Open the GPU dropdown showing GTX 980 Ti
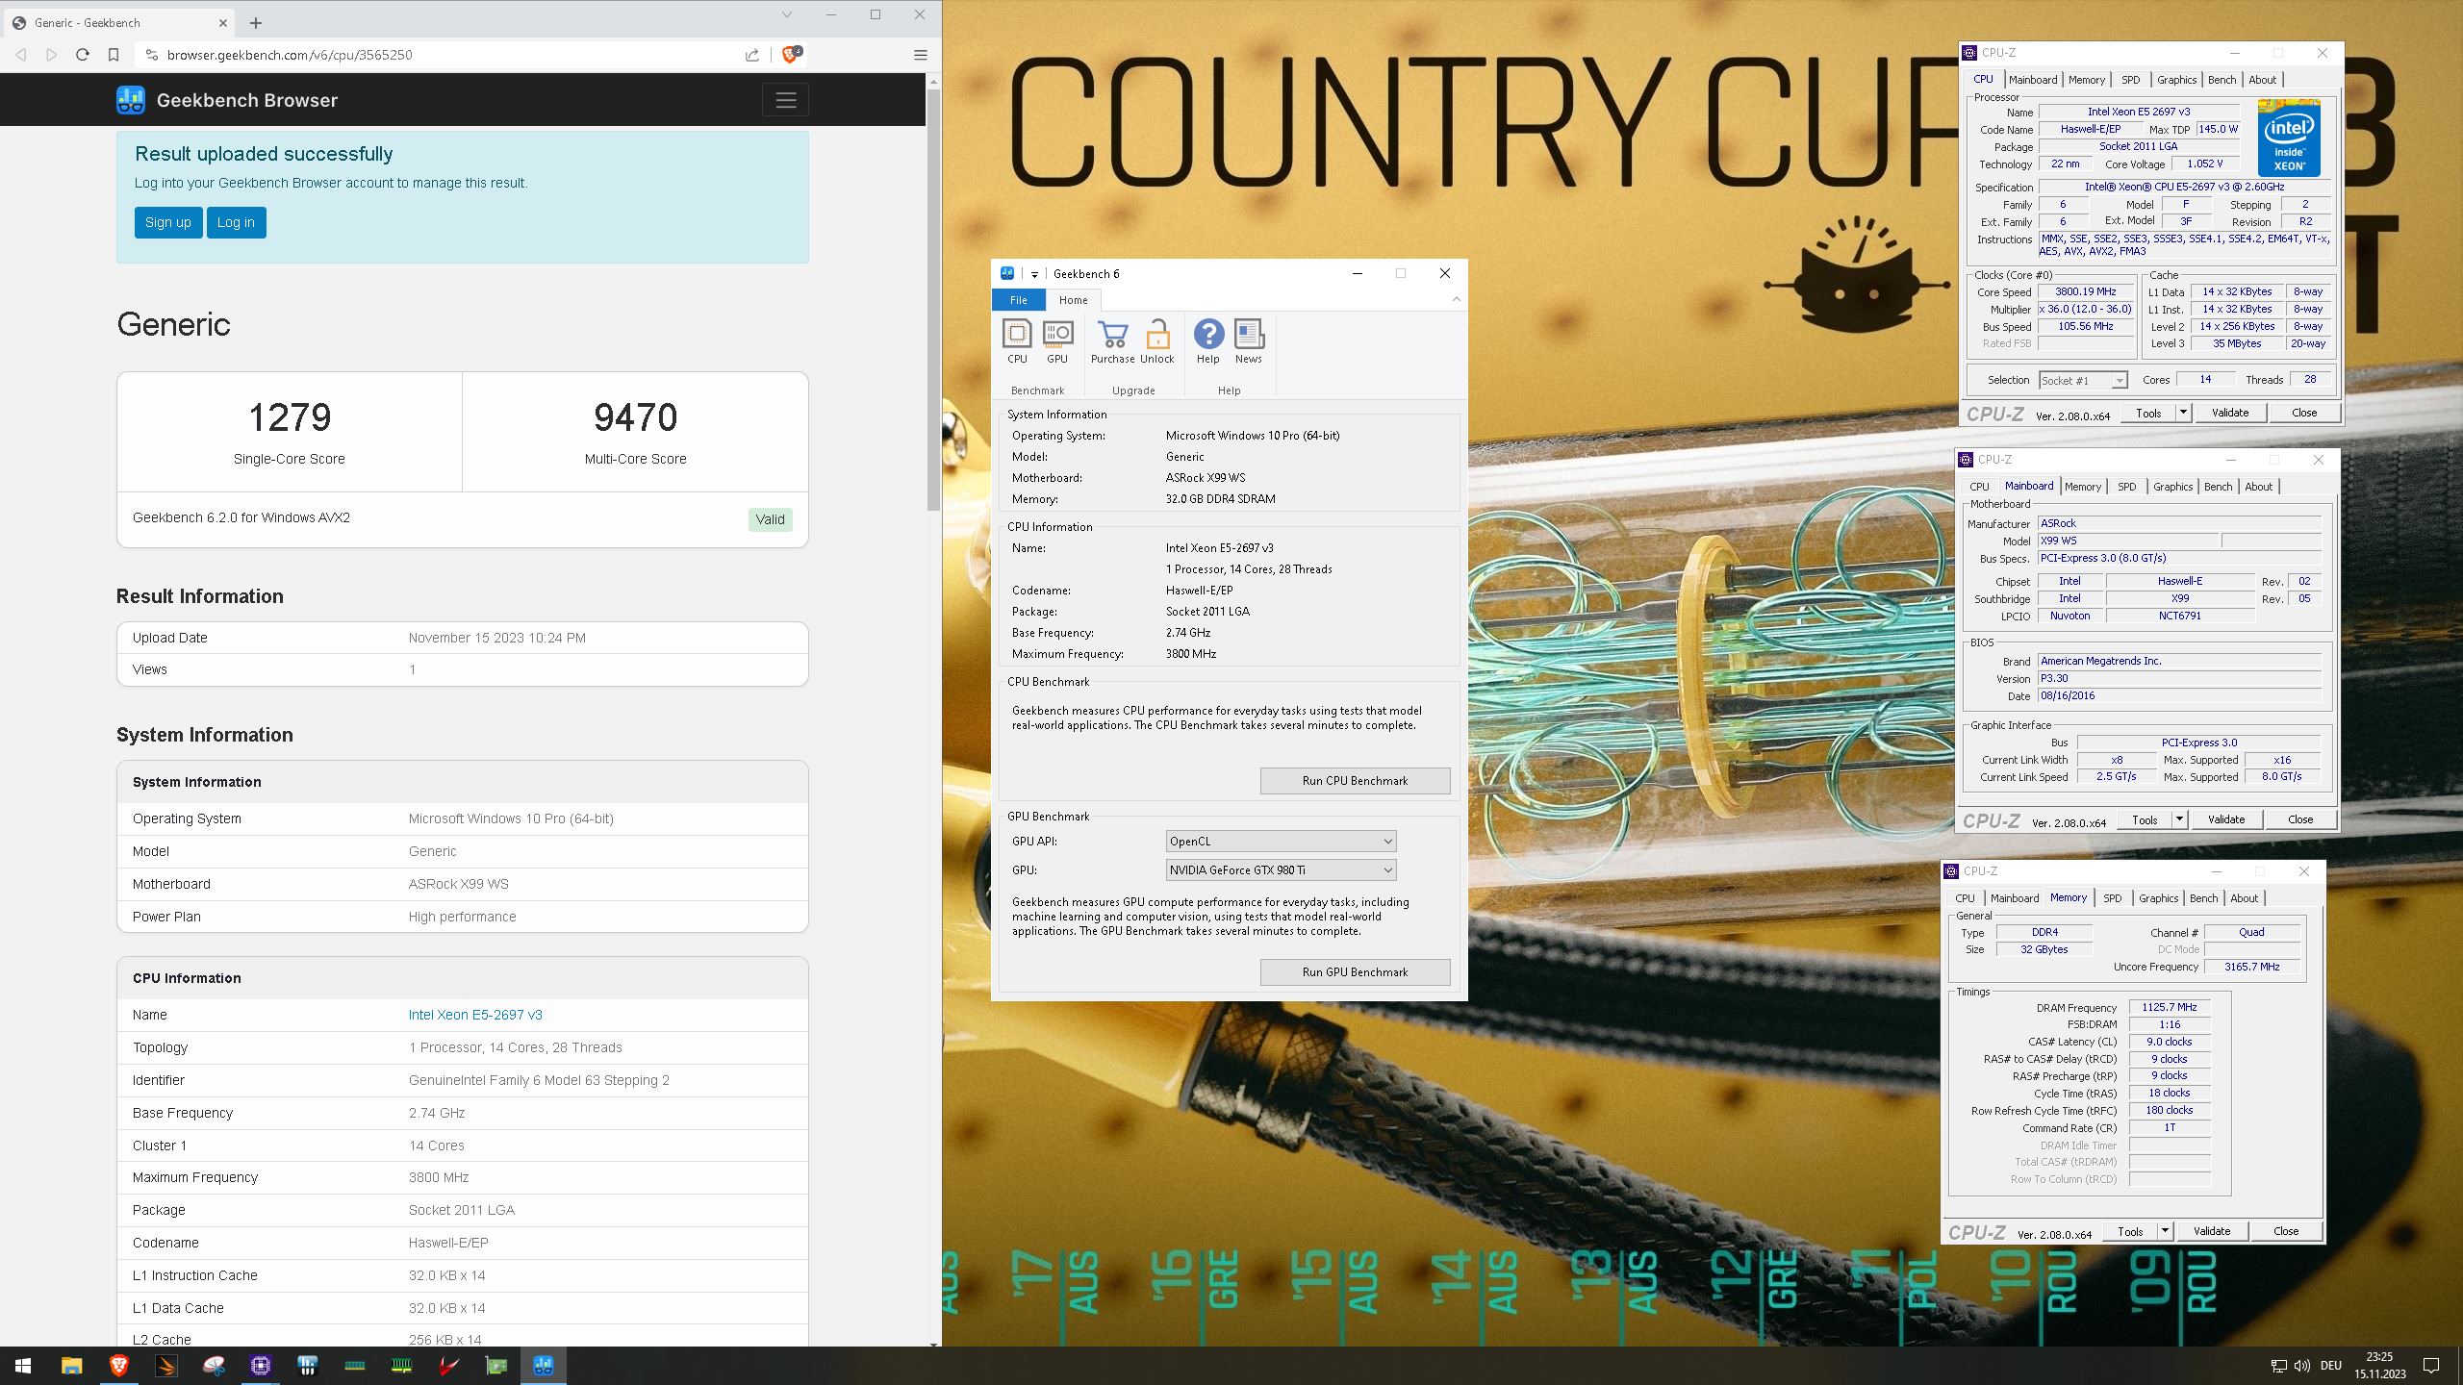This screenshot has height=1385, width=2463. (x=1281, y=870)
